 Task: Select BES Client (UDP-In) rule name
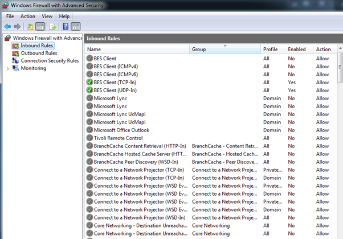click(115, 90)
